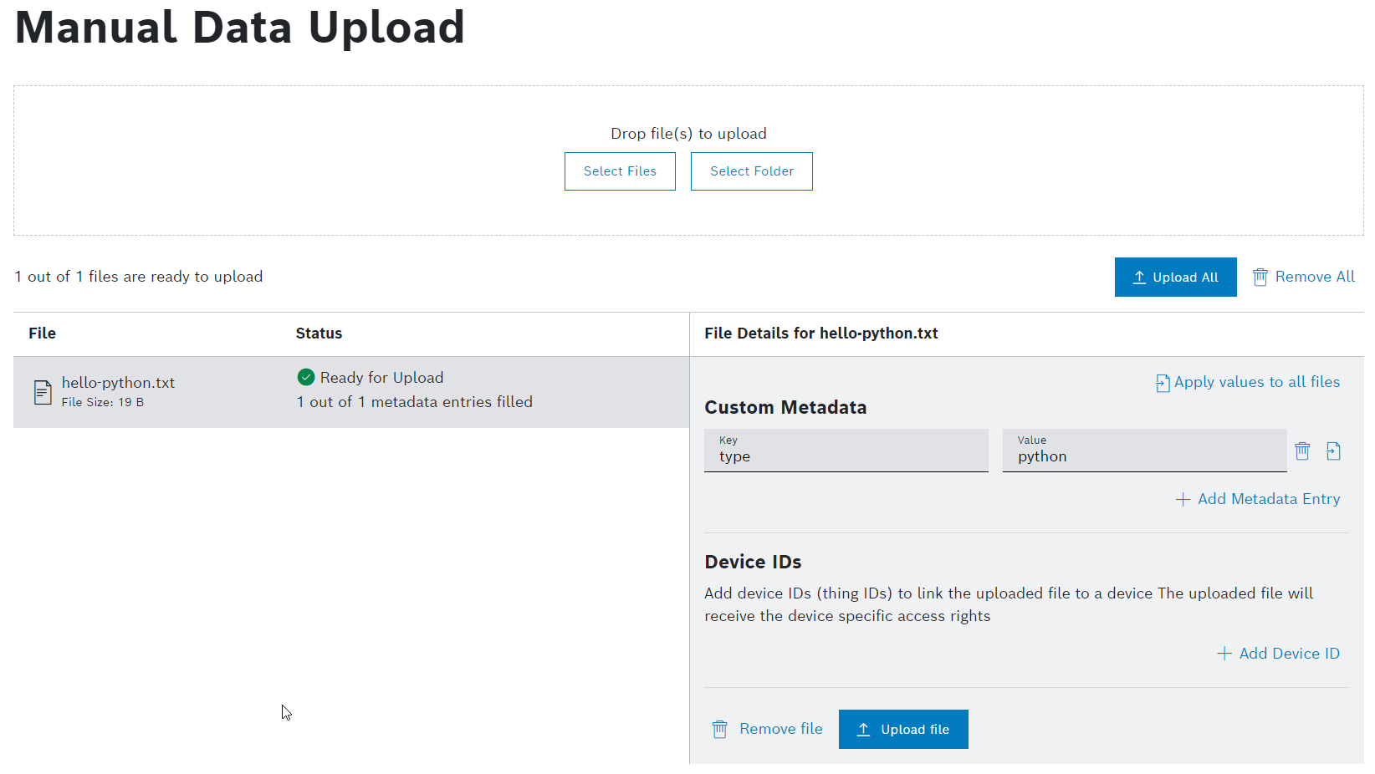Screen dimensions: 1375x774
Task: Edit the Key field containing type
Action: point(846,456)
